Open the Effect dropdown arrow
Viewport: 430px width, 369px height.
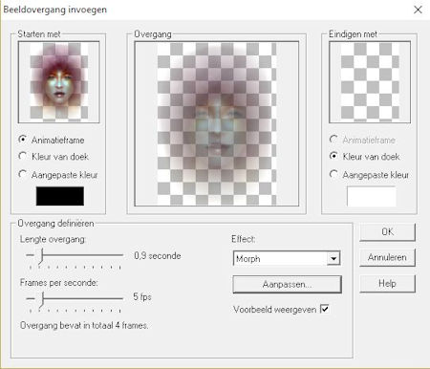click(333, 258)
